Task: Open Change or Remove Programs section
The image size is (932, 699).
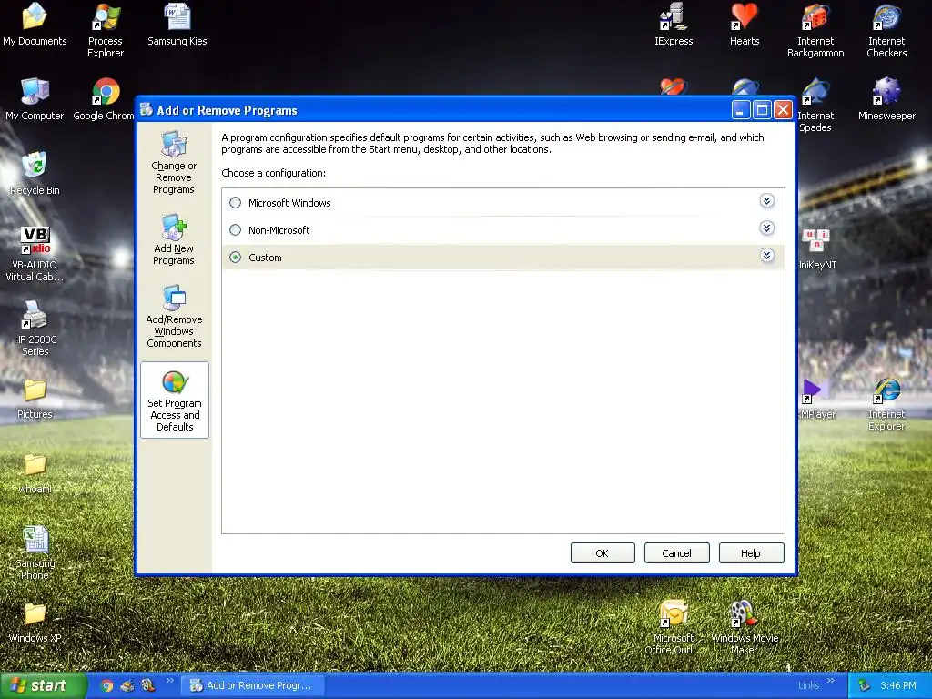Action: coord(174,162)
